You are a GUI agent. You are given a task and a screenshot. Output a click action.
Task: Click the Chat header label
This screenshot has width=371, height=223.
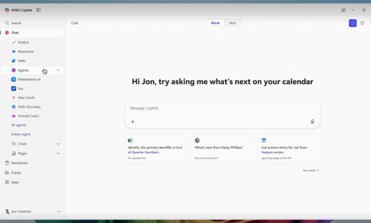click(75, 23)
